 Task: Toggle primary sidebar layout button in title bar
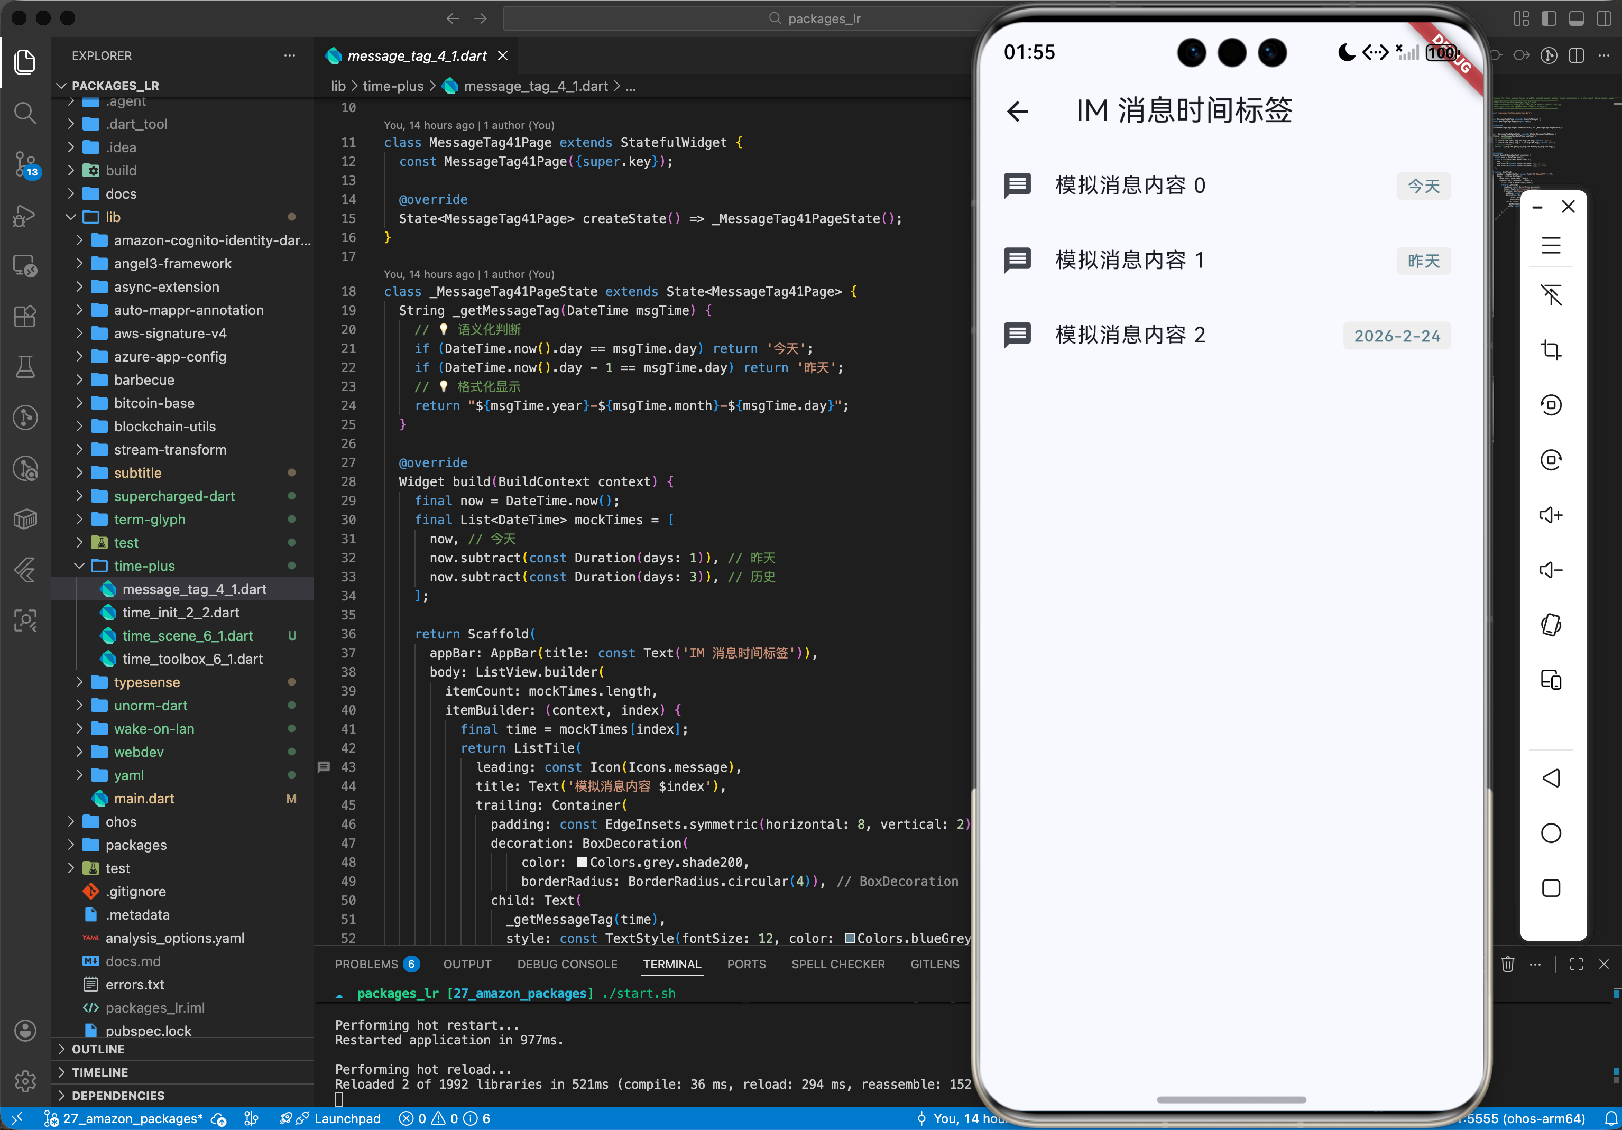[1549, 18]
